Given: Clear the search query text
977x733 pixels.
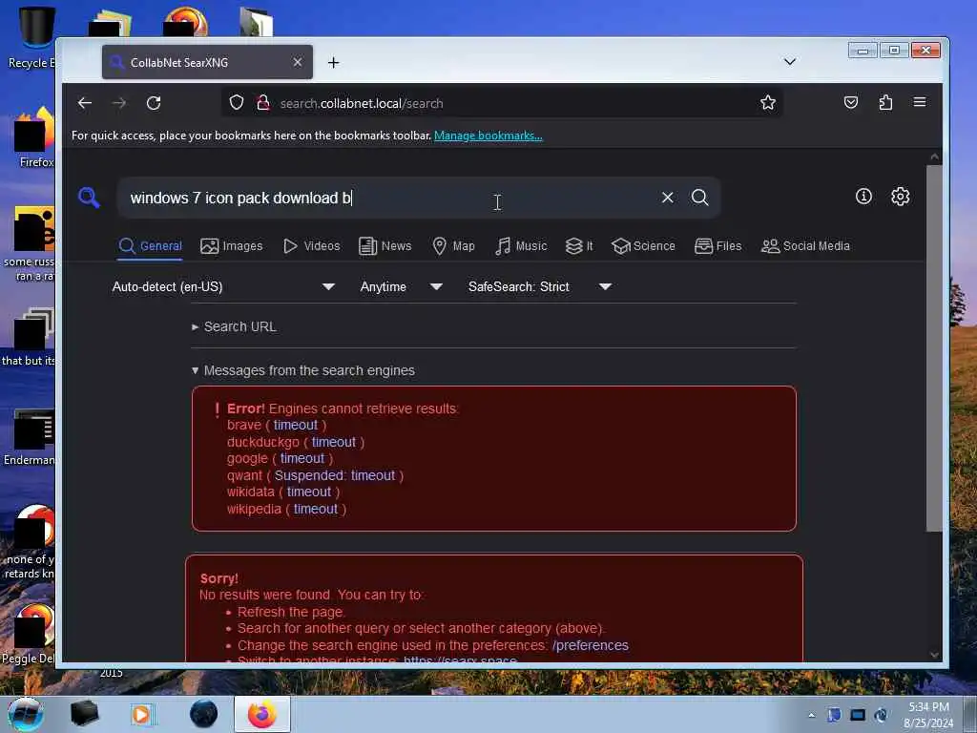Looking at the screenshot, I should pos(667,198).
